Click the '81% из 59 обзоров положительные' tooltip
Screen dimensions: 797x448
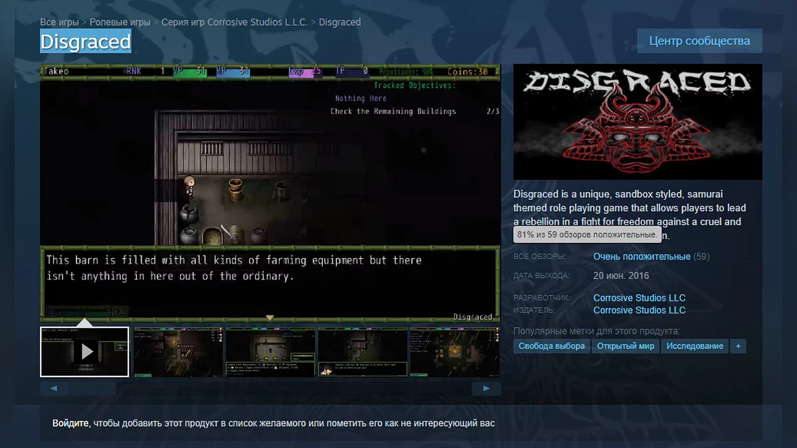(x=588, y=234)
